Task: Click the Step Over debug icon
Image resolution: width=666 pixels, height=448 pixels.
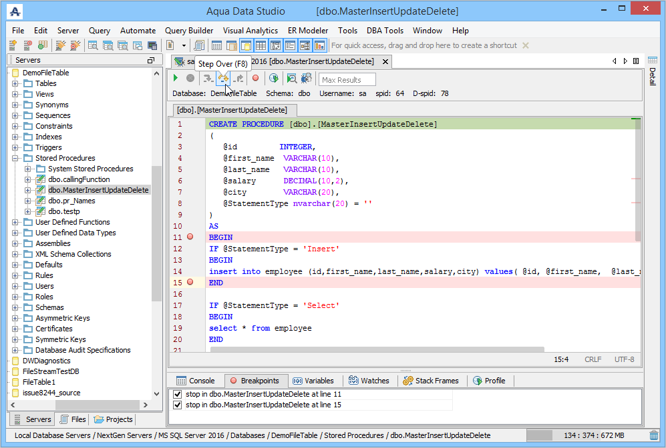Action: click(x=224, y=79)
